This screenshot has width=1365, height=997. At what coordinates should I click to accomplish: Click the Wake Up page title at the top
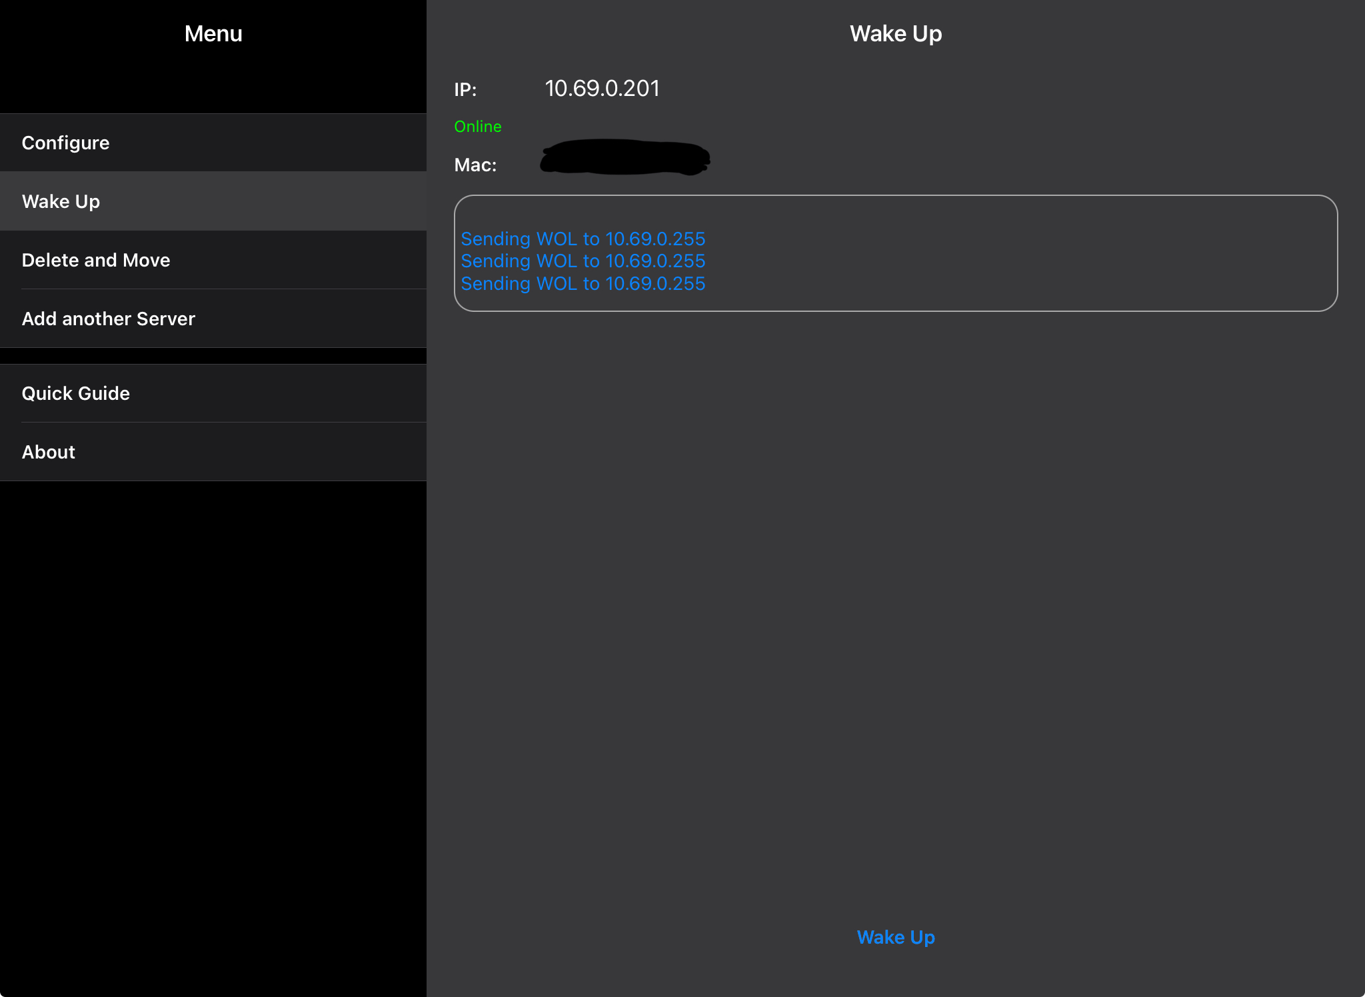[895, 33]
